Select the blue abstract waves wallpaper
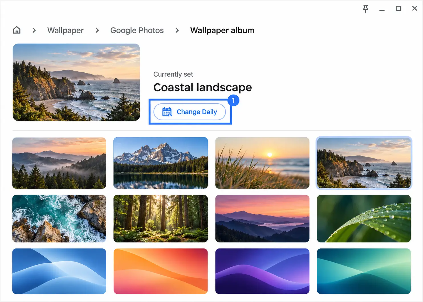The width and height of the screenshot is (423, 302). click(x=59, y=271)
